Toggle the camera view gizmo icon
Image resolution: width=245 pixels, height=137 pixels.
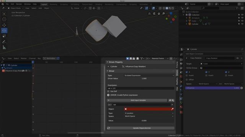[154, 14]
